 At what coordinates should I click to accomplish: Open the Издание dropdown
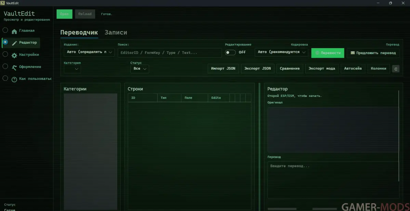coord(89,52)
